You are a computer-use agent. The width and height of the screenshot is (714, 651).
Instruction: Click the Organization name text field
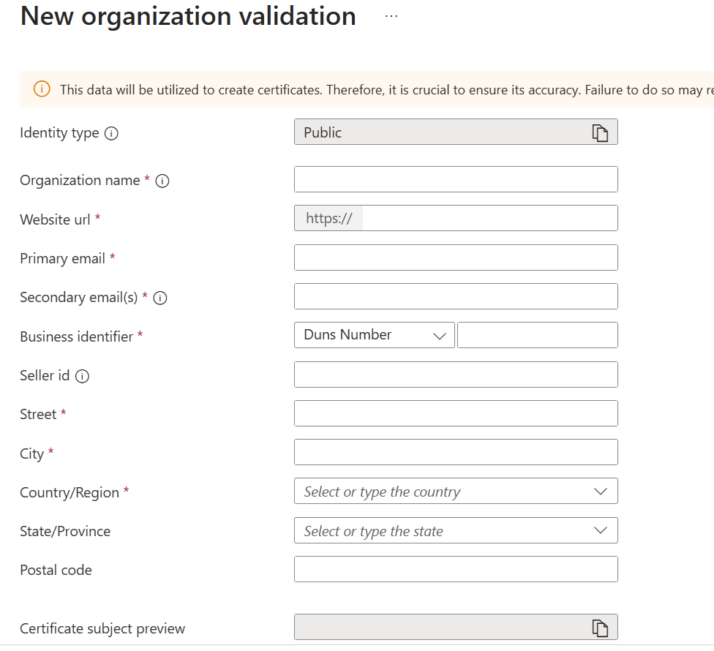(455, 179)
